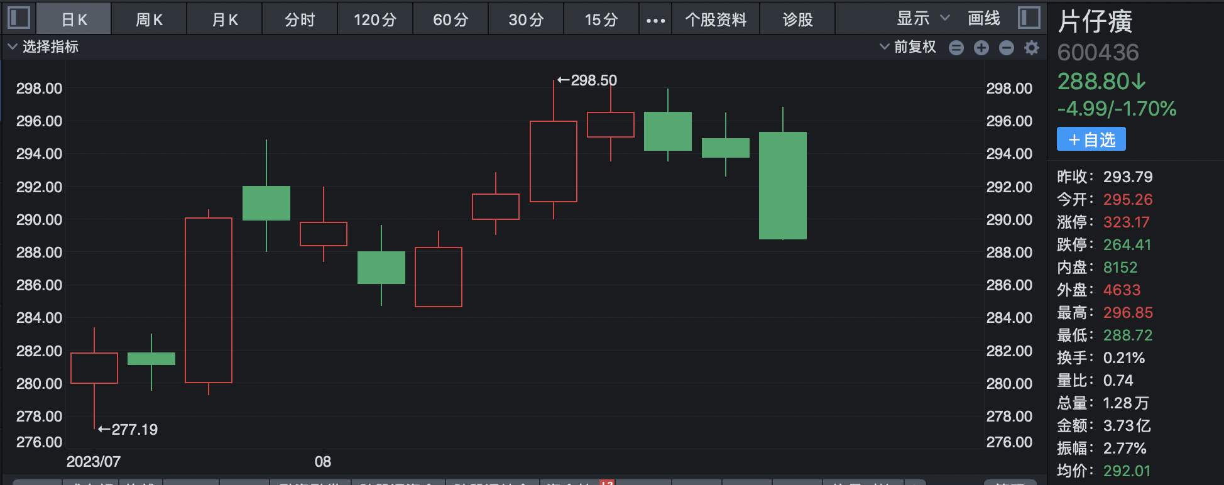1224x485 pixels.
Task: Click the 298.50 high price marker
Action: (x=587, y=80)
